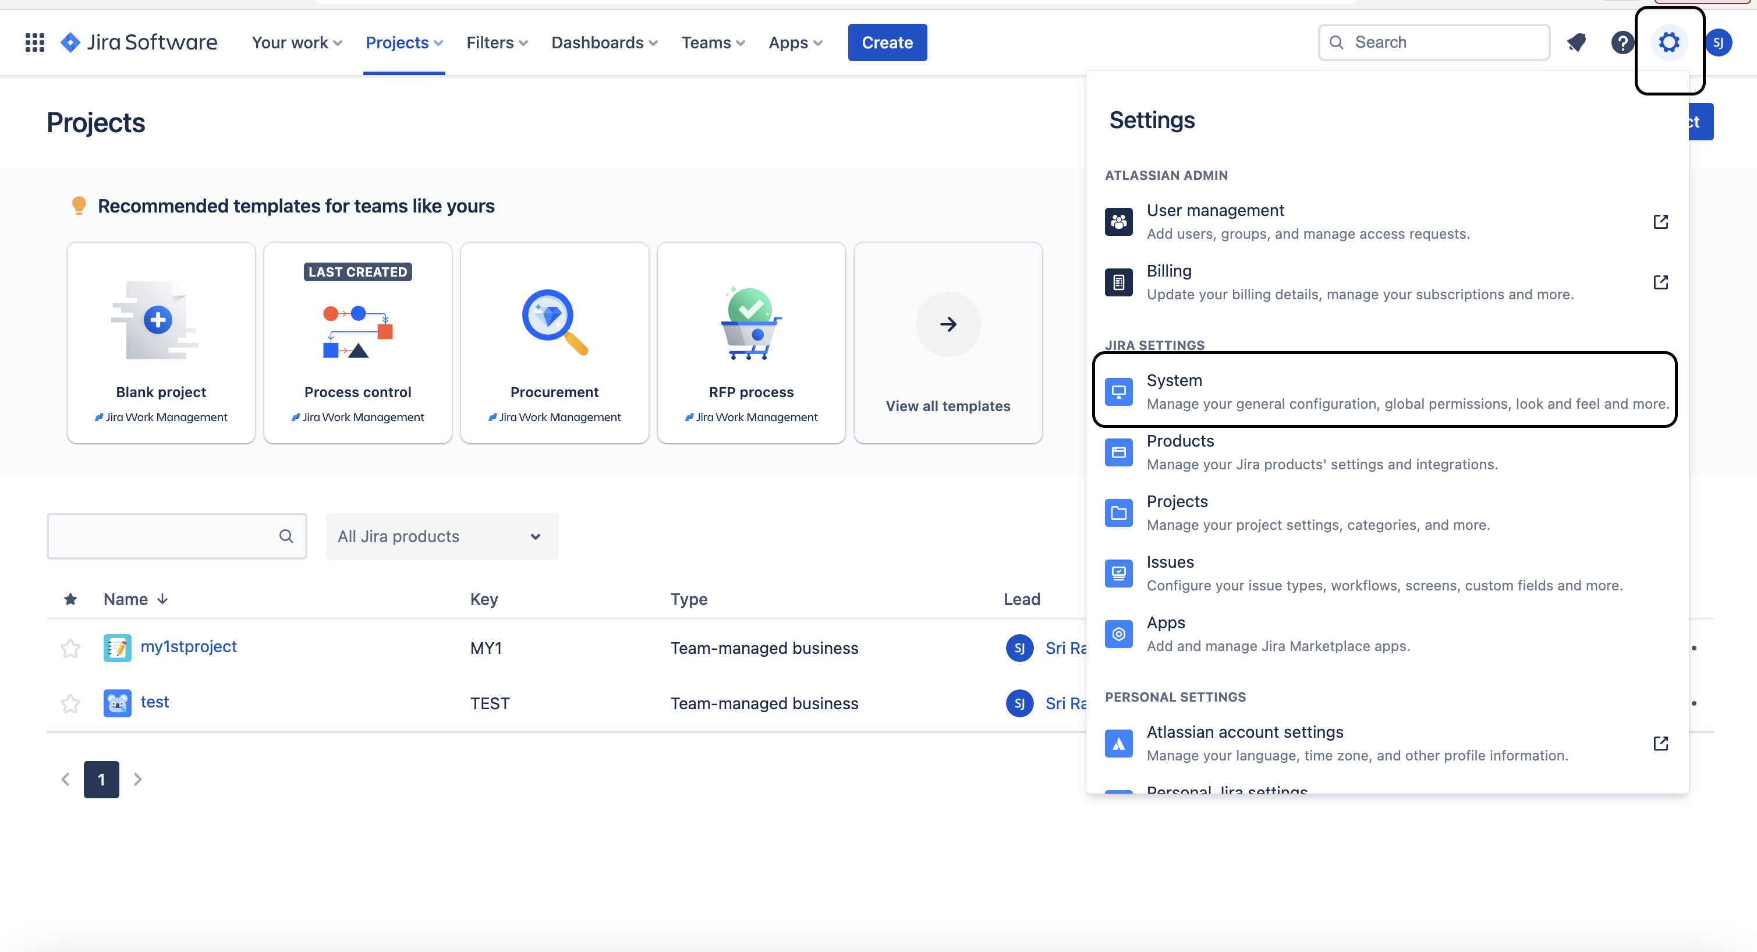This screenshot has height=952, width=1757.
Task: Click the Atlassian account settings icon
Action: pyautogui.click(x=1118, y=744)
